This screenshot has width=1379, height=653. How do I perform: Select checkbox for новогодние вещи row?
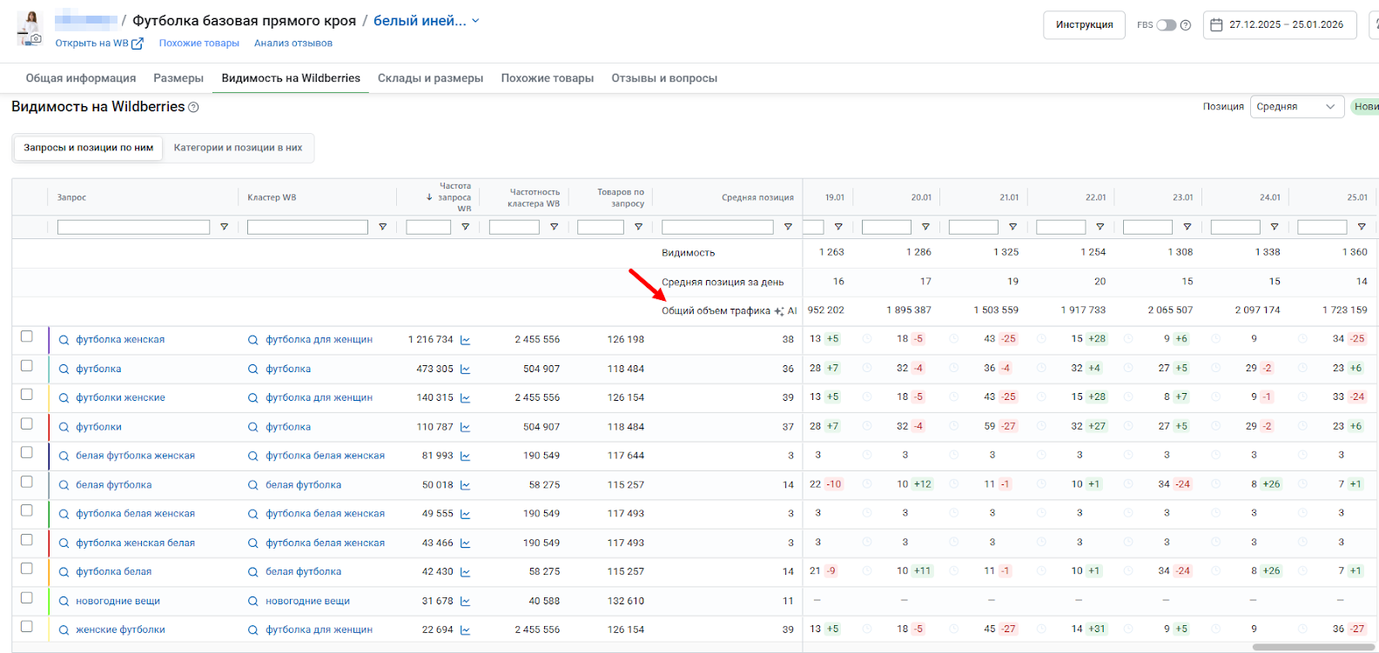27,598
